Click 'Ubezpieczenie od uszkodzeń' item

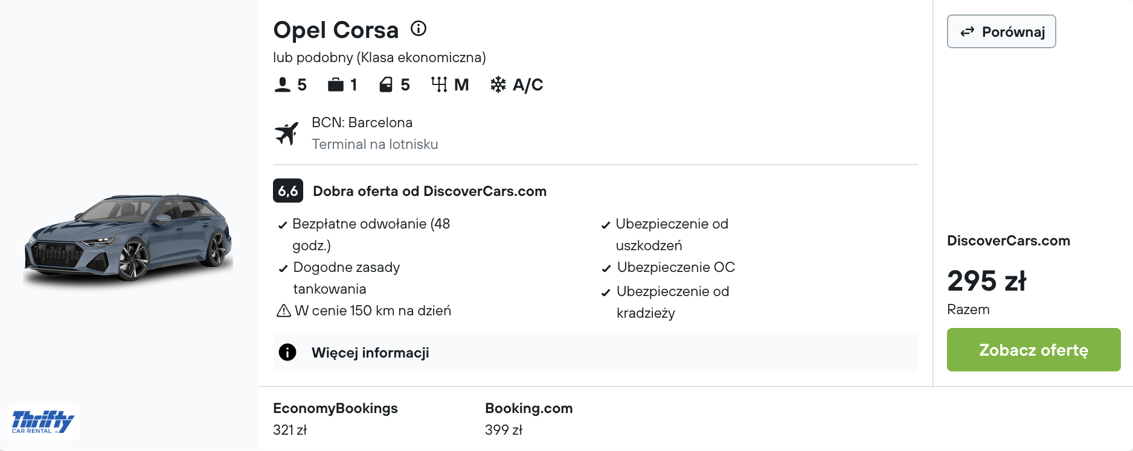click(x=672, y=235)
